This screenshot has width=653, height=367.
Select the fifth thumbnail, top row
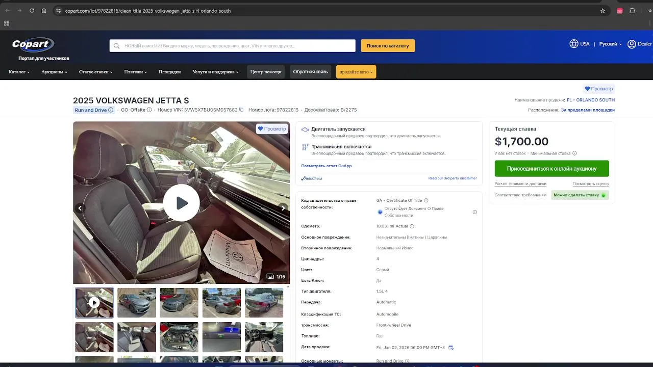[x=264, y=303]
